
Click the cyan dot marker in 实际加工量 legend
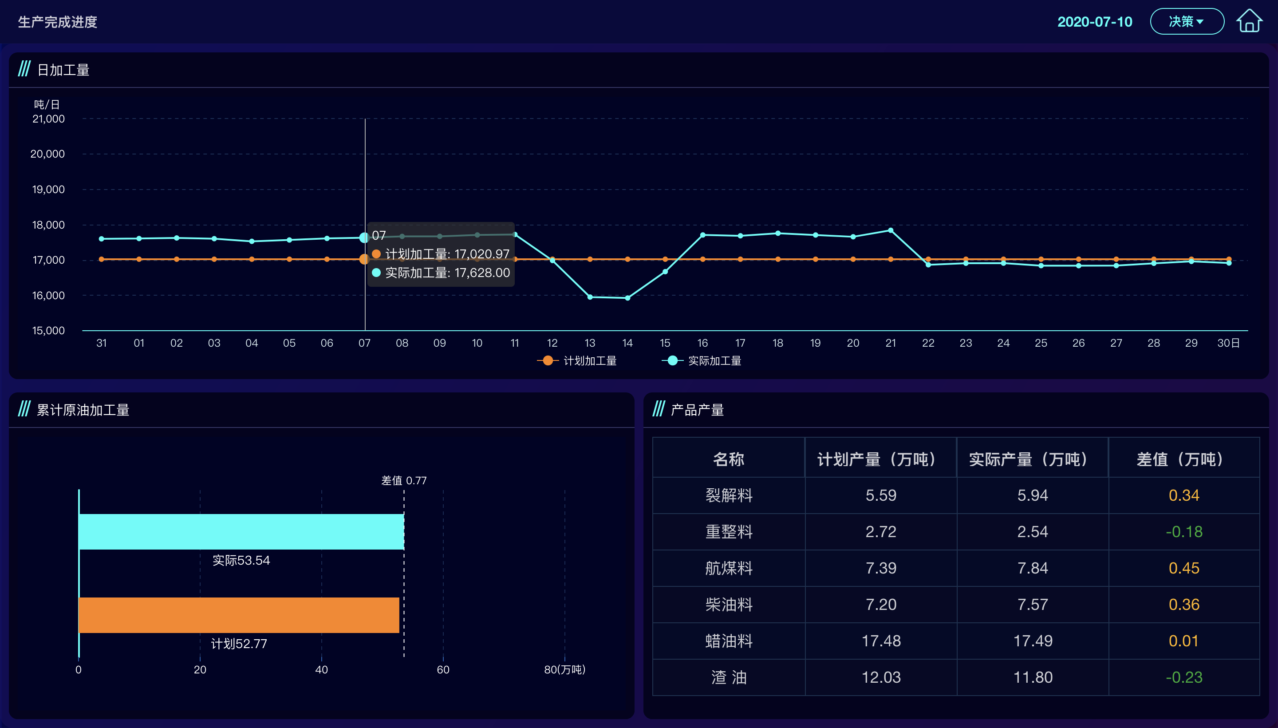click(672, 360)
